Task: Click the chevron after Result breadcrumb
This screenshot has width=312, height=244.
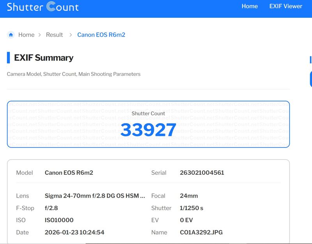Action: 71,35
